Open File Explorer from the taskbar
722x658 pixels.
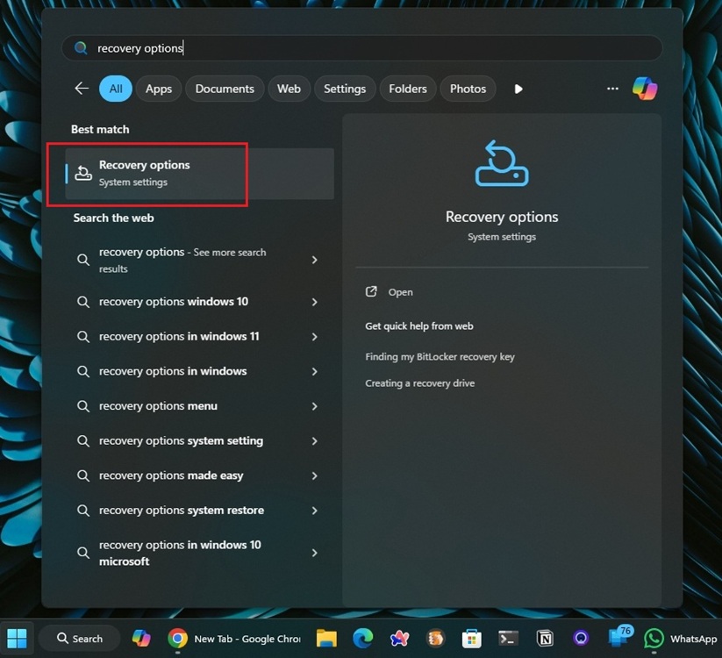point(326,638)
